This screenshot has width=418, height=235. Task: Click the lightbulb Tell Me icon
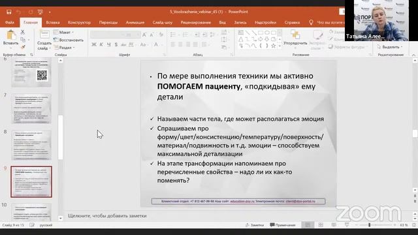pos(311,23)
